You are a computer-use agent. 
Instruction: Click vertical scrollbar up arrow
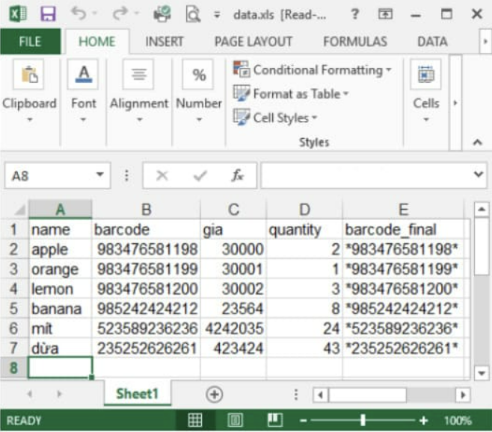tap(482, 210)
